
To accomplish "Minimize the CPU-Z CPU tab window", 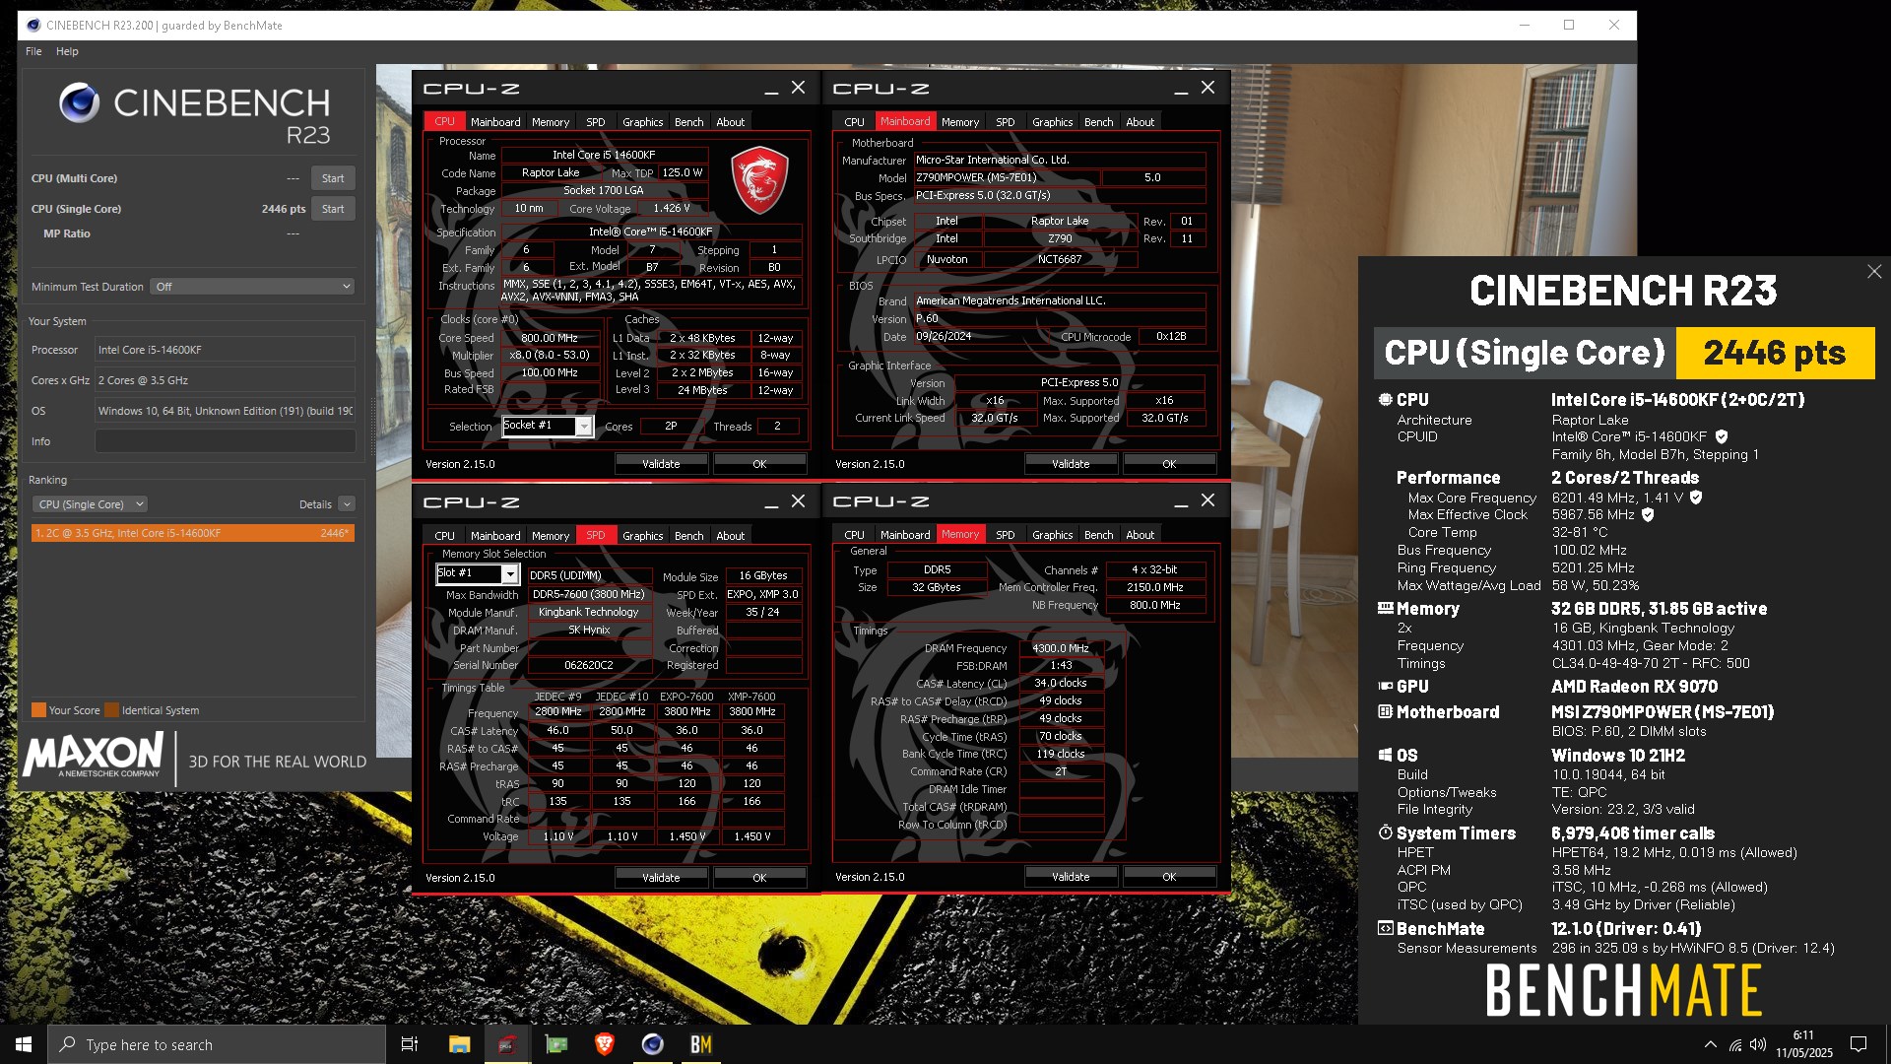I will point(771,89).
